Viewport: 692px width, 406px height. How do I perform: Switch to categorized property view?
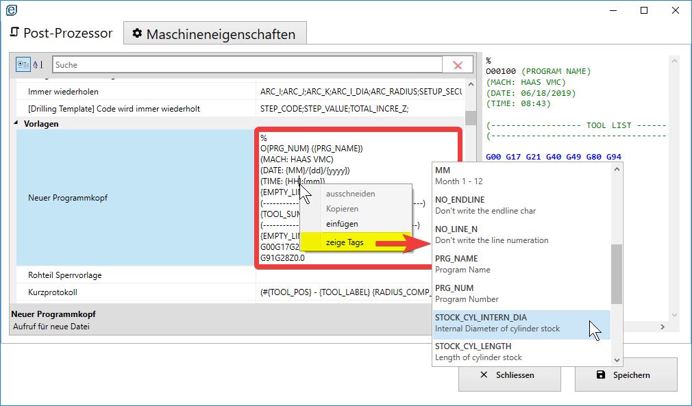click(x=23, y=65)
